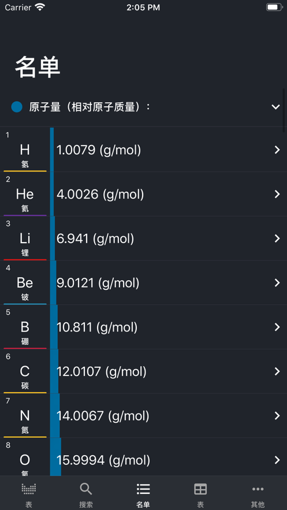Image resolution: width=287 pixels, height=510 pixels.
Task: Select the B 硼 element cell
Action: [25, 327]
